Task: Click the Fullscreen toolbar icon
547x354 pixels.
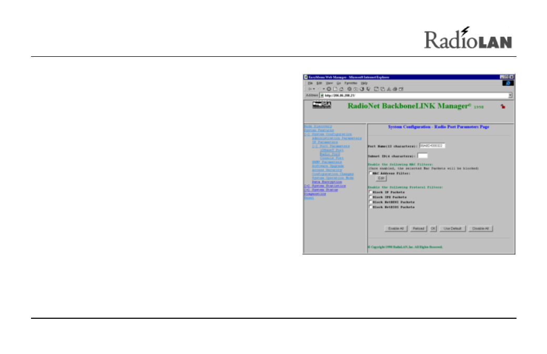Action: [377, 89]
